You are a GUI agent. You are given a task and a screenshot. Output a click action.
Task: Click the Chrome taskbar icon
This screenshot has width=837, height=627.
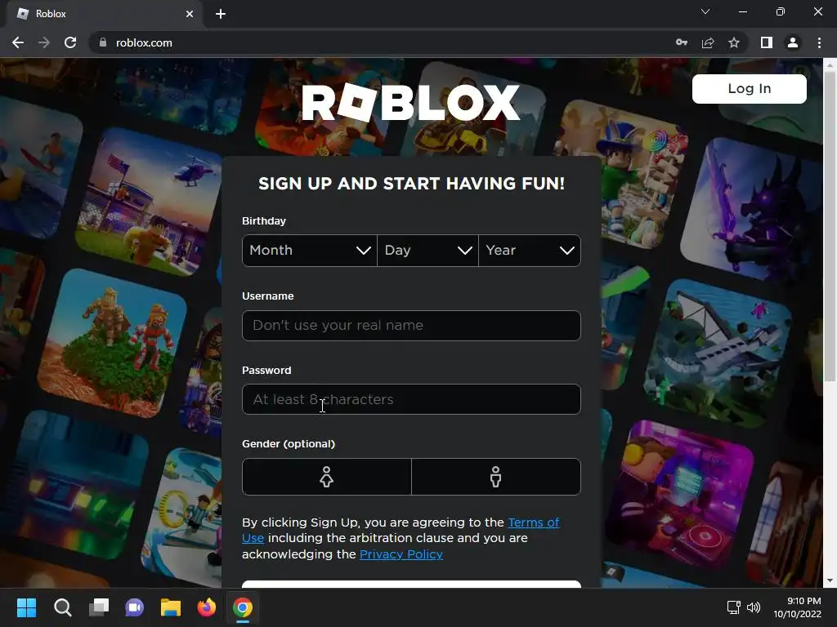[242, 607]
